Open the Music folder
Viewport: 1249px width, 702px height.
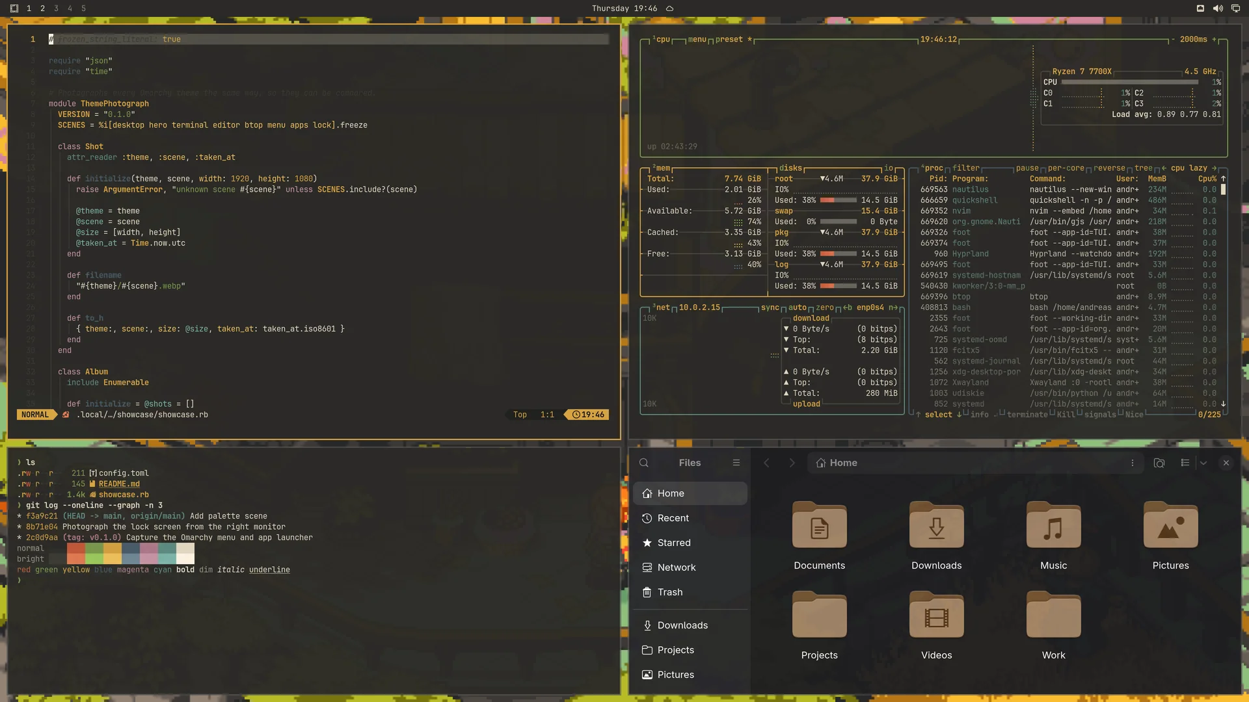click(1054, 536)
